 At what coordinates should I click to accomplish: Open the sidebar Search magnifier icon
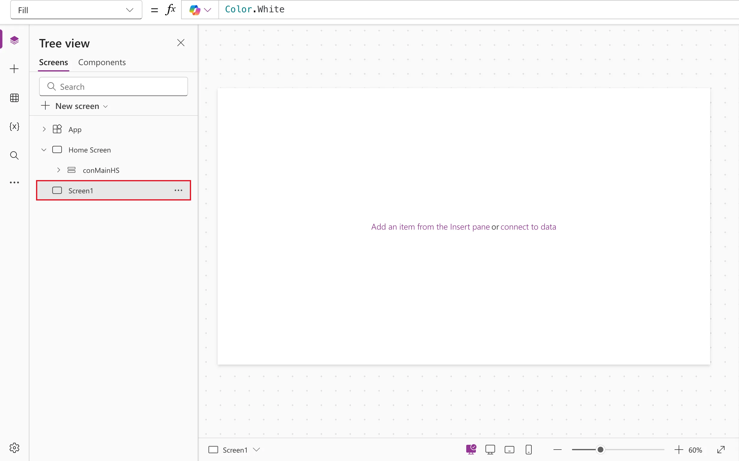click(x=14, y=155)
